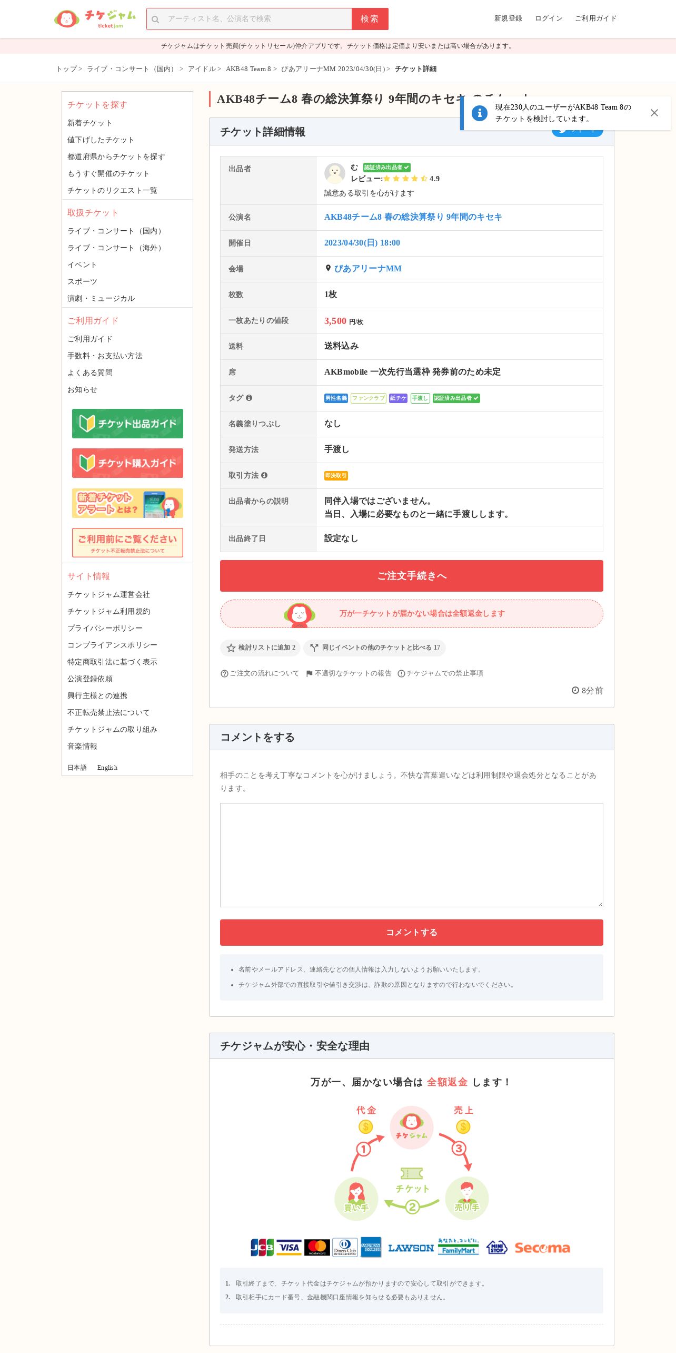Click the Ticket Jam logo
This screenshot has height=1353, width=676.
tap(95, 18)
